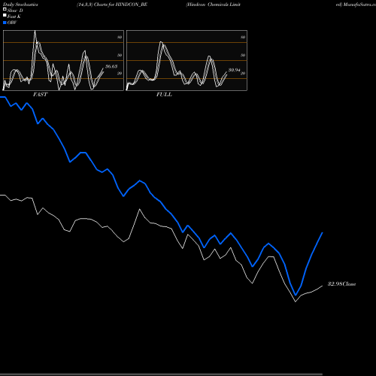Open the FULL stochastic chart thumbnail
Screen dimensions: 376x376
pos(186,60)
